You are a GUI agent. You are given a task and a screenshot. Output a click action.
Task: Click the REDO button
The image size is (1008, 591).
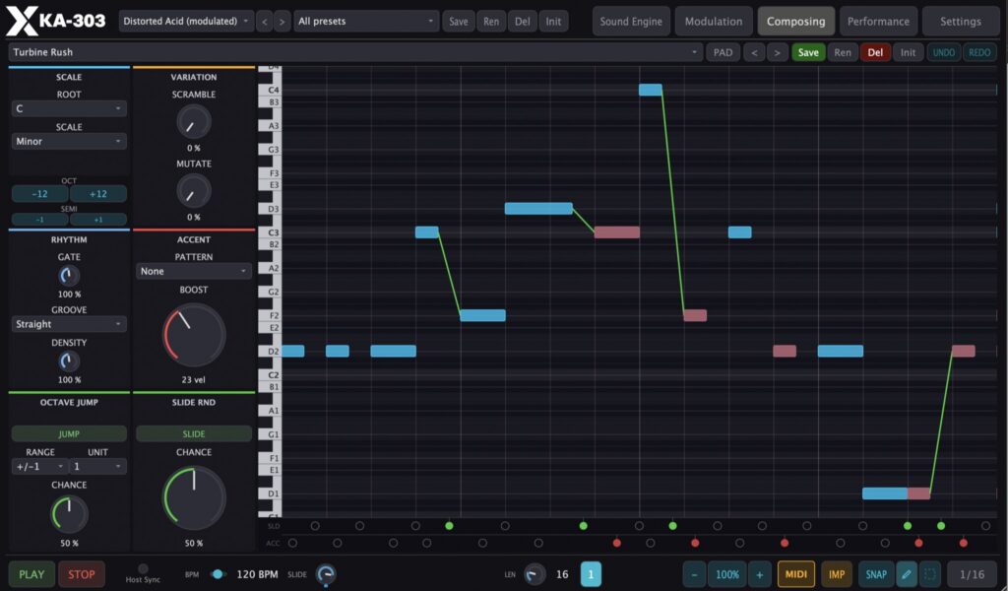click(x=979, y=52)
